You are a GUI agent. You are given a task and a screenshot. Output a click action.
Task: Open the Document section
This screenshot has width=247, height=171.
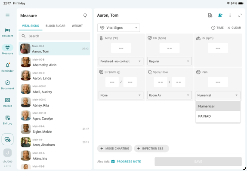[x=7, y=85]
